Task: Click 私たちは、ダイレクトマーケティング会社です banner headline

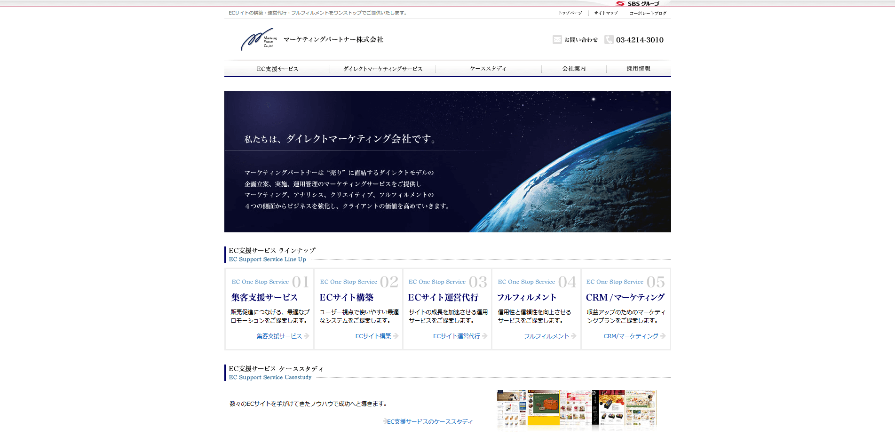Action: point(341,139)
